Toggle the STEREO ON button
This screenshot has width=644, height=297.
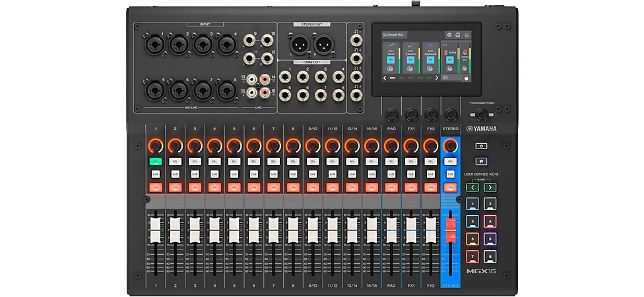point(451,187)
